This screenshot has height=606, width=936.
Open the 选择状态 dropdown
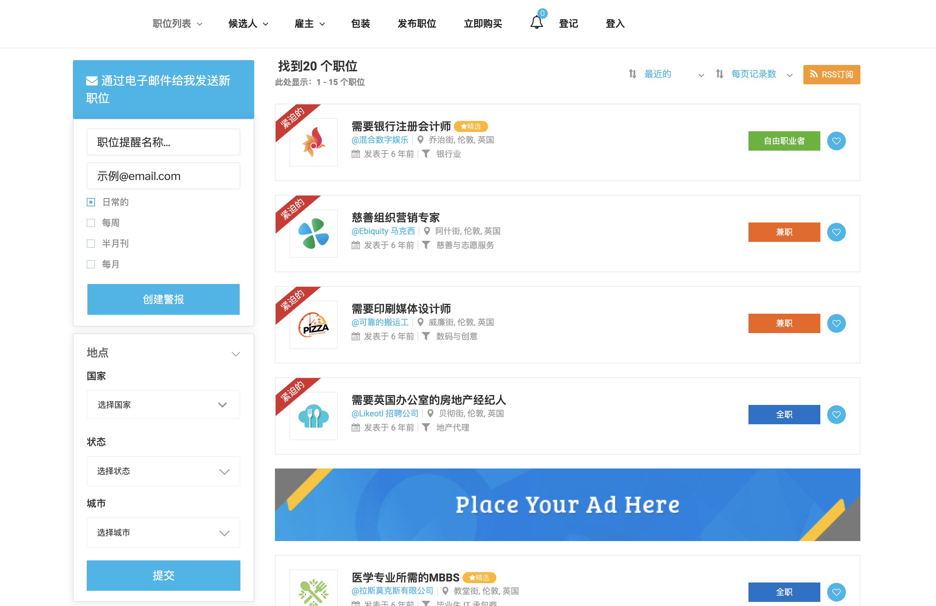pos(163,471)
